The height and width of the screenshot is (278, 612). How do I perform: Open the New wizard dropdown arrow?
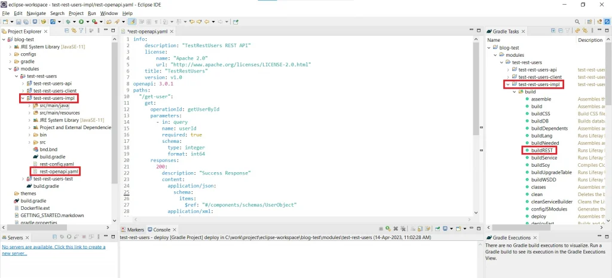pos(12,22)
